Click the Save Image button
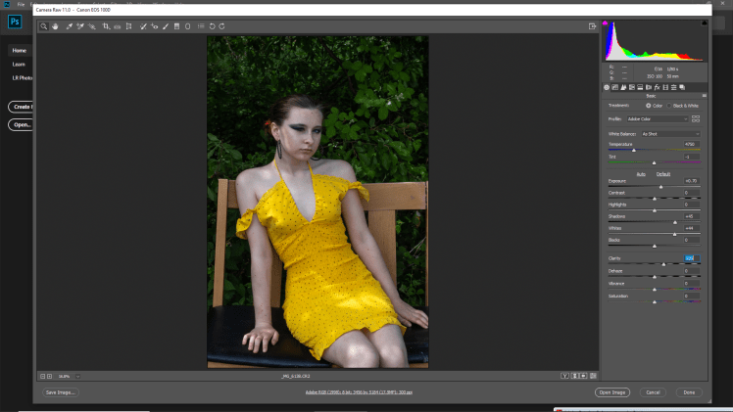The width and height of the screenshot is (733, 412). pyautogui.click(x=61, y=391)
